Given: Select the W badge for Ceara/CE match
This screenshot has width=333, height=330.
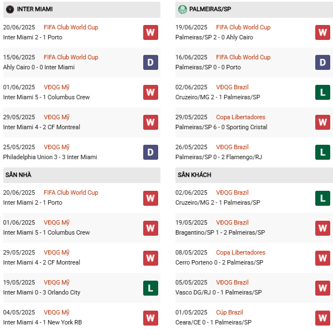Looking at the screenshot, I should (322, 318).
